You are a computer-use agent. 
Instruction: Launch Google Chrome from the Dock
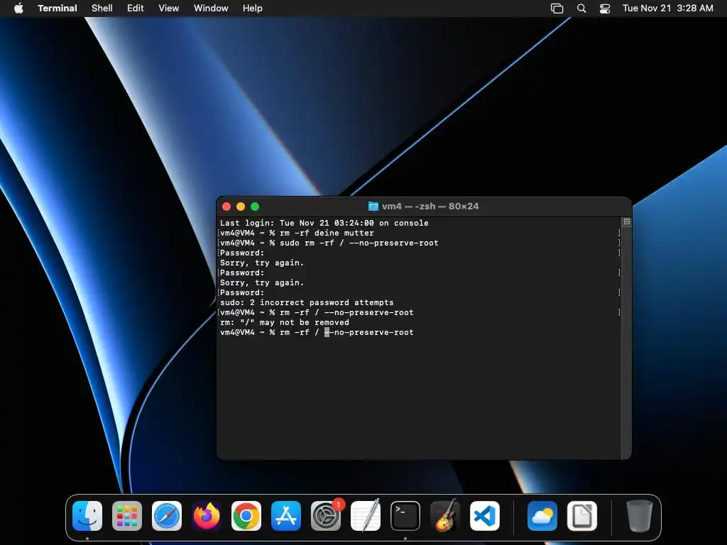click(246, 516)
